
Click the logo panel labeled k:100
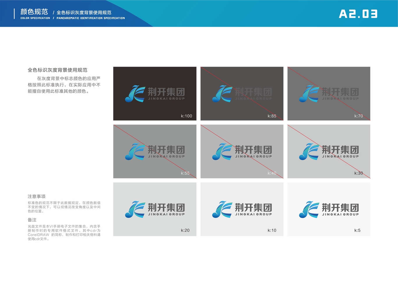(x=155, y=93)
